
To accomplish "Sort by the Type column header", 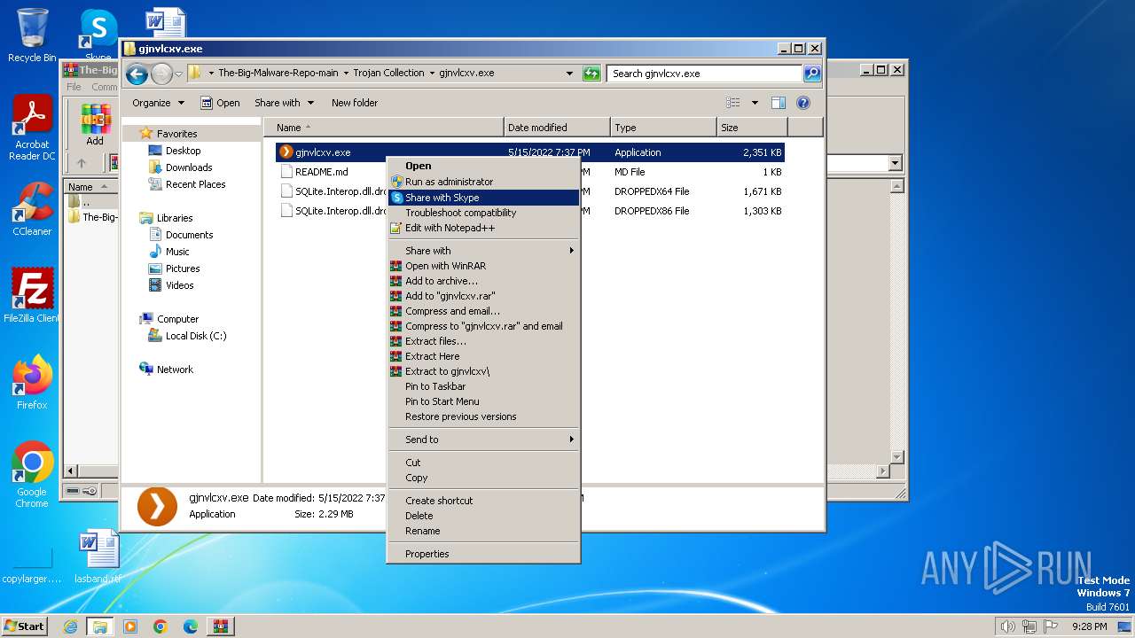I will pos(663,128).
